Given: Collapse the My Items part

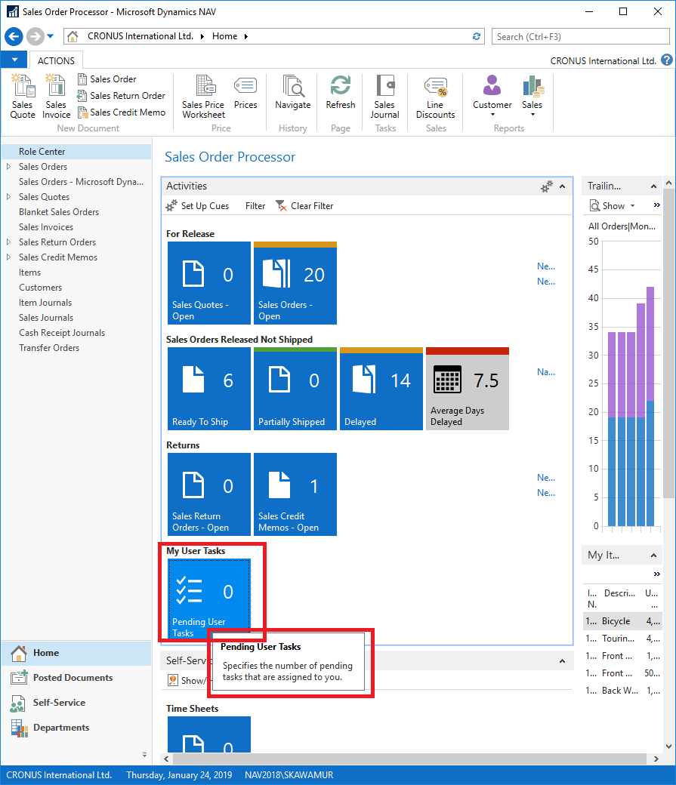Looking at the screenshot, I should coord(653,556).
